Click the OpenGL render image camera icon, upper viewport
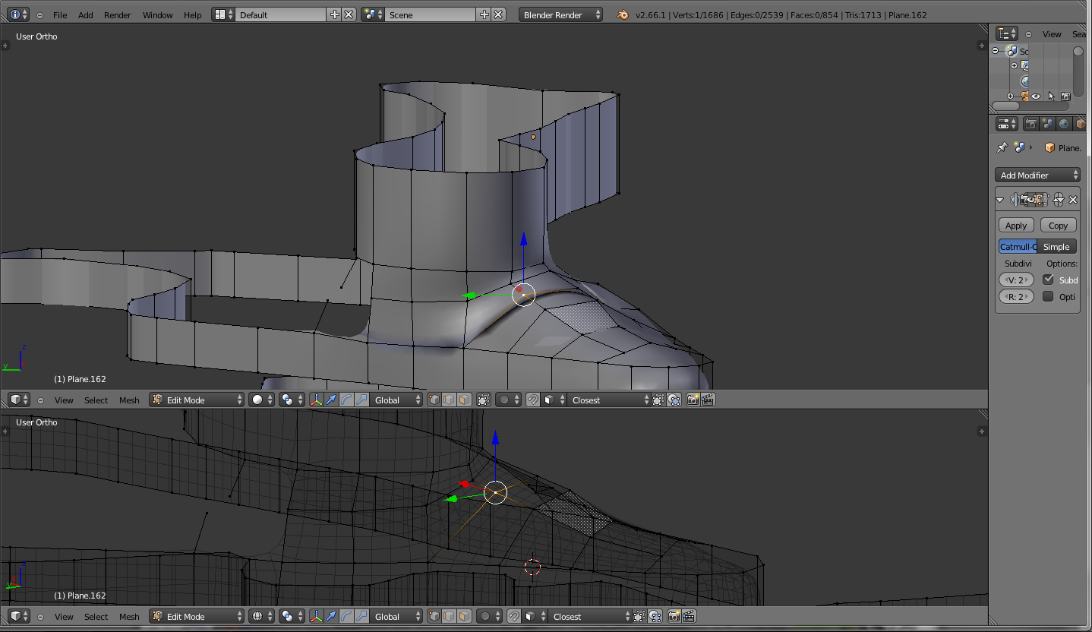 [x=693, y=400]
